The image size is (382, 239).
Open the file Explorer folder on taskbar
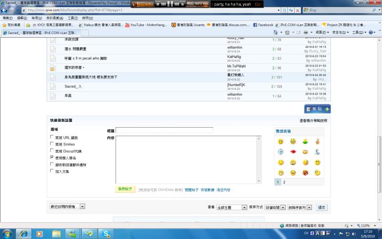click(x=56, y=234)
